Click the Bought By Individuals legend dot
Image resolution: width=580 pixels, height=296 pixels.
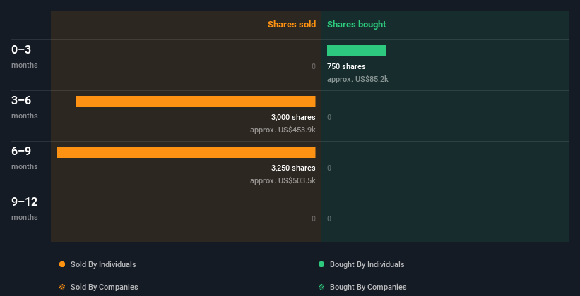coord(321,264)
